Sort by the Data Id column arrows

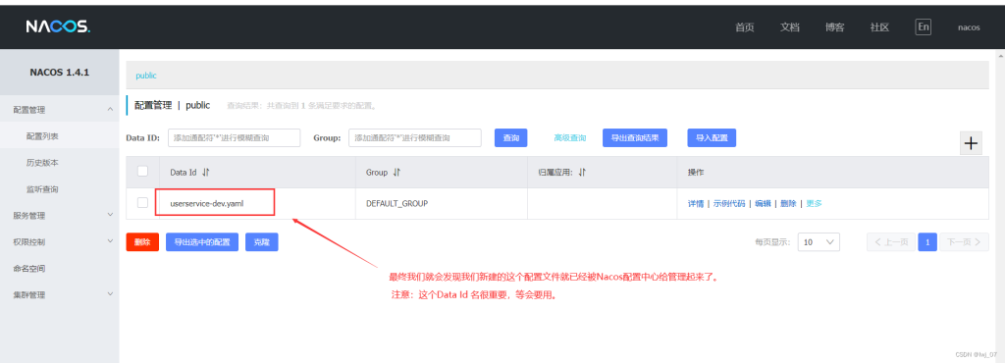[x=206, y=173]
